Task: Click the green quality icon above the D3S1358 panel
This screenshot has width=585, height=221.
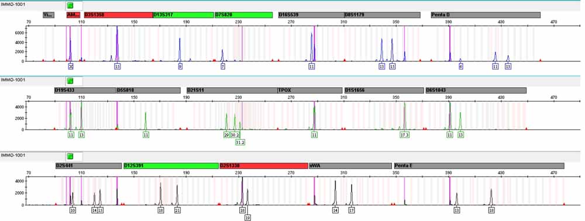Action: (x=70, y=6)
